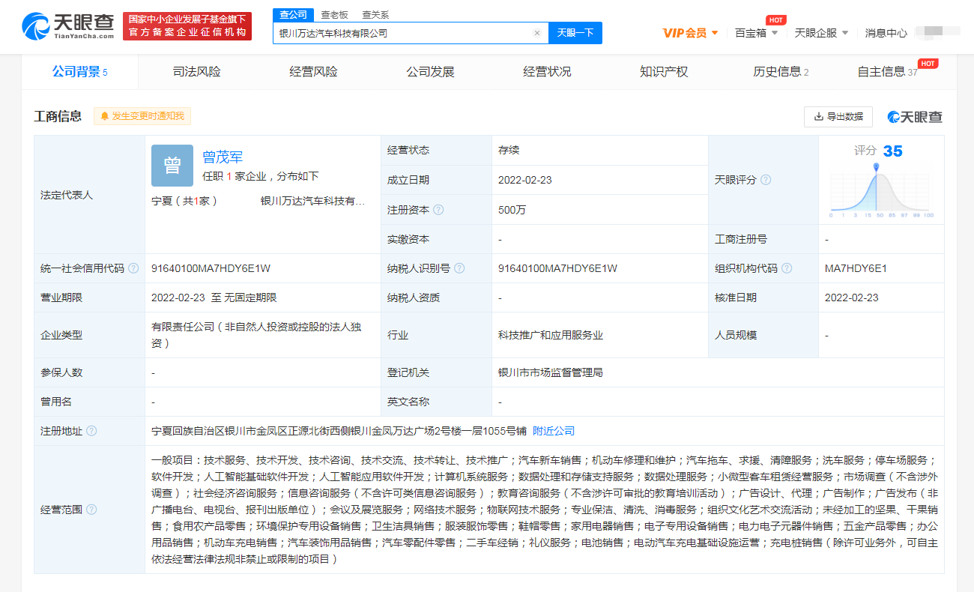Click the blue 天眼一下 search button
The width and height of the screenshot is (974, 592).
click(575, 32)
